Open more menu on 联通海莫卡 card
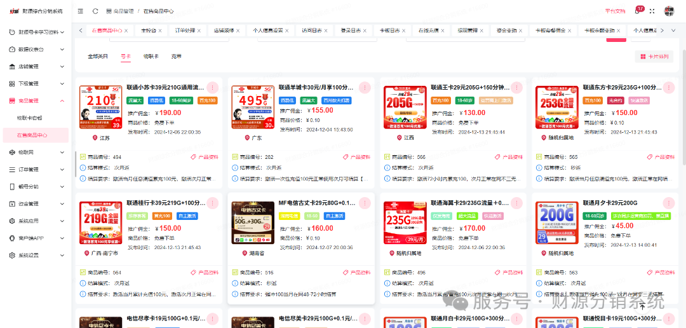This screenshot has height=328, width=686. [516, 203]
